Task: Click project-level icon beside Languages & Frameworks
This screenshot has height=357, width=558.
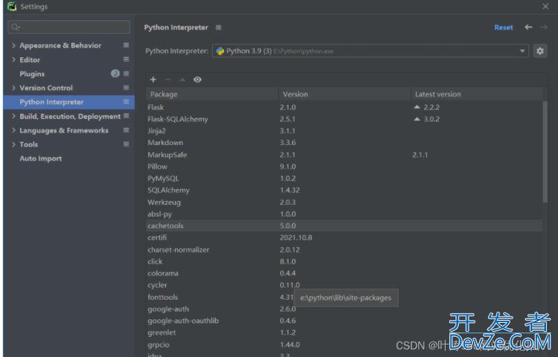Action: [x=126, y=130]
